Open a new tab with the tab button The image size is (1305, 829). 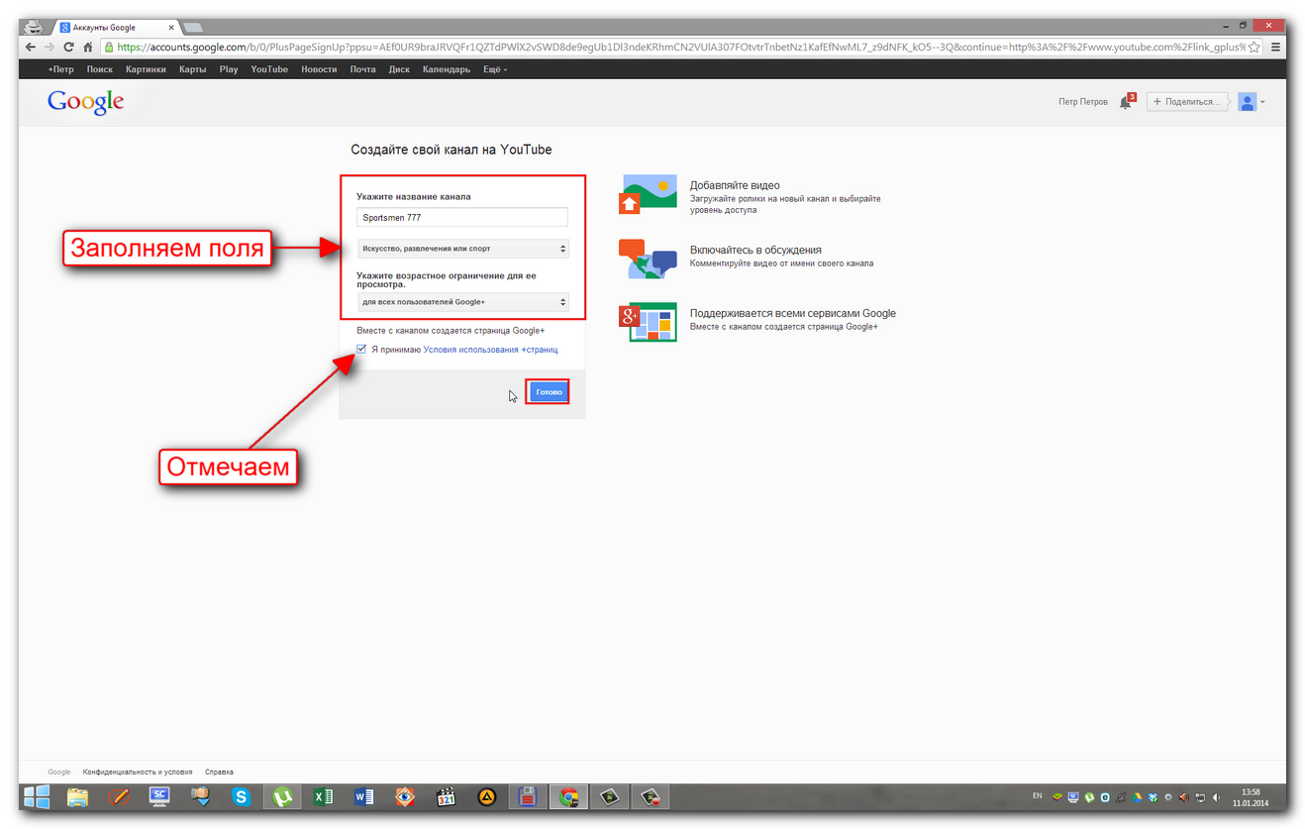point(193,27)
